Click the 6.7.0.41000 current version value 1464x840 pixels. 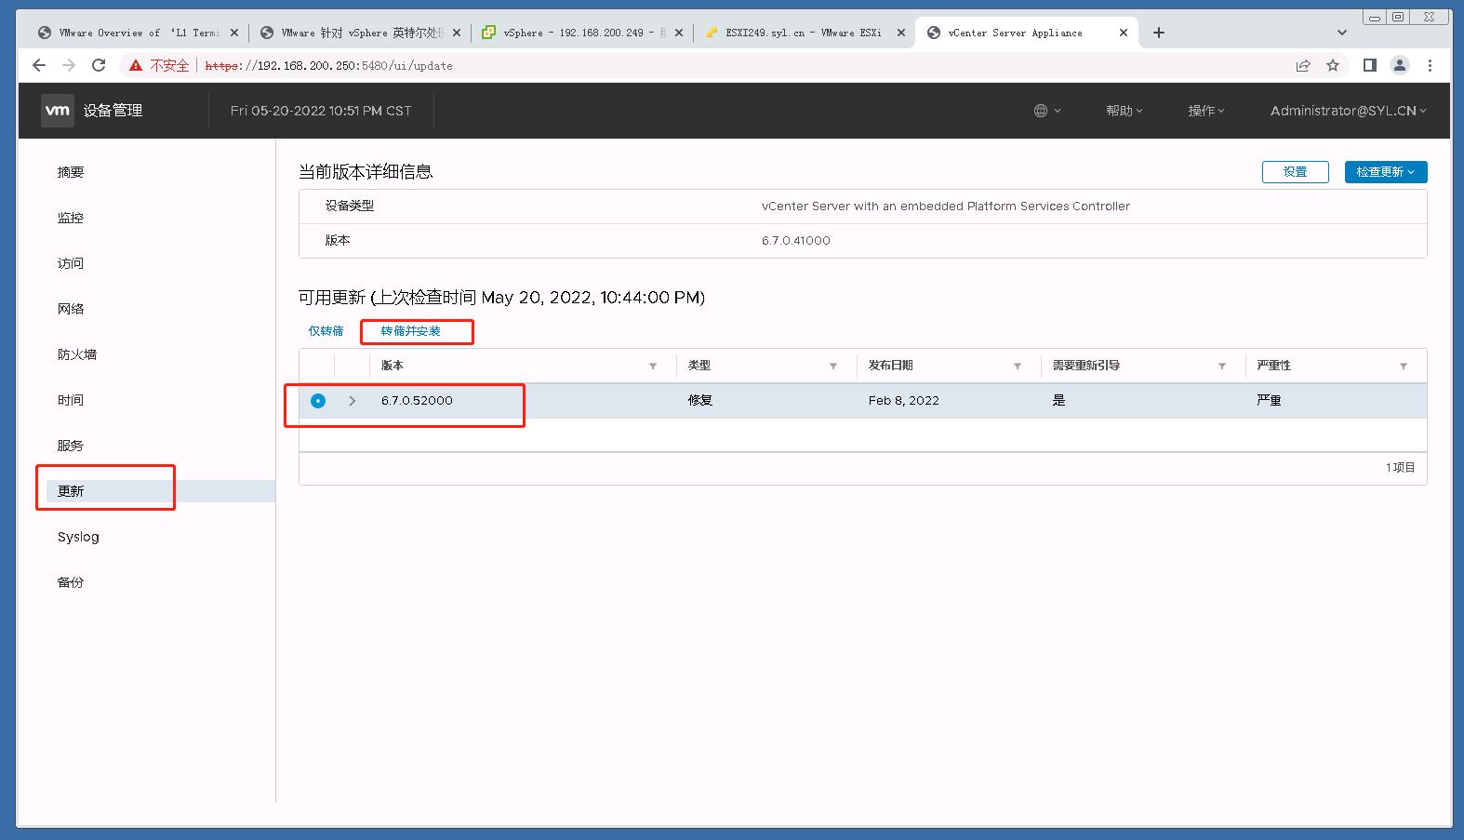[x=796, y=240]
